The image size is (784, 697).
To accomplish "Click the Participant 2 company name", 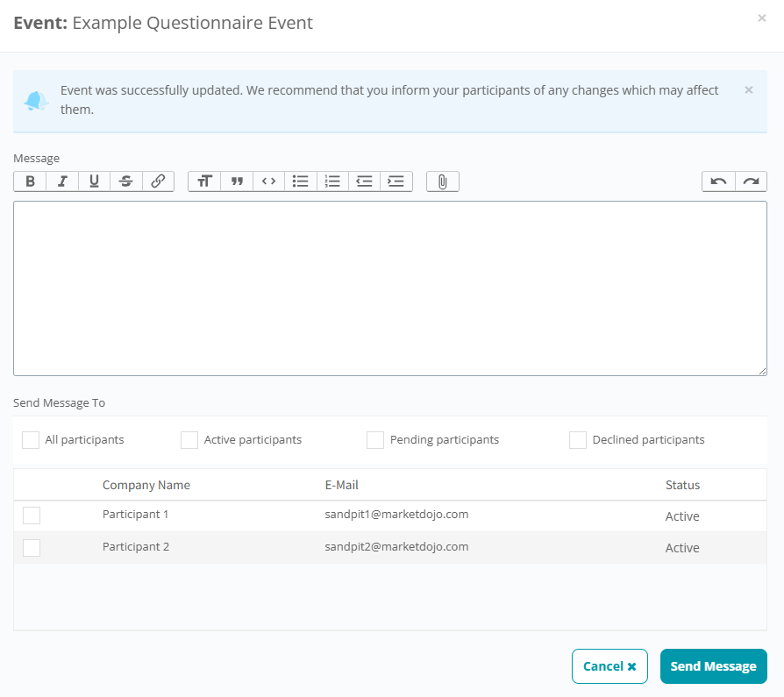I will click(x=136, y=546).
